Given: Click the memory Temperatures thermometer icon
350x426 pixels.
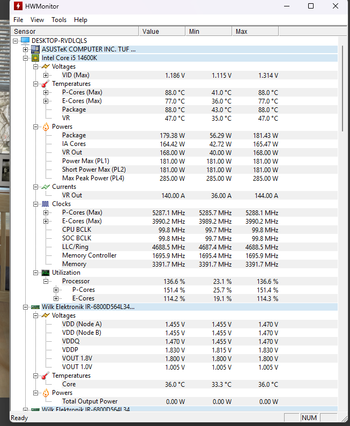Looking at the screenshot, I should [46, 376].
